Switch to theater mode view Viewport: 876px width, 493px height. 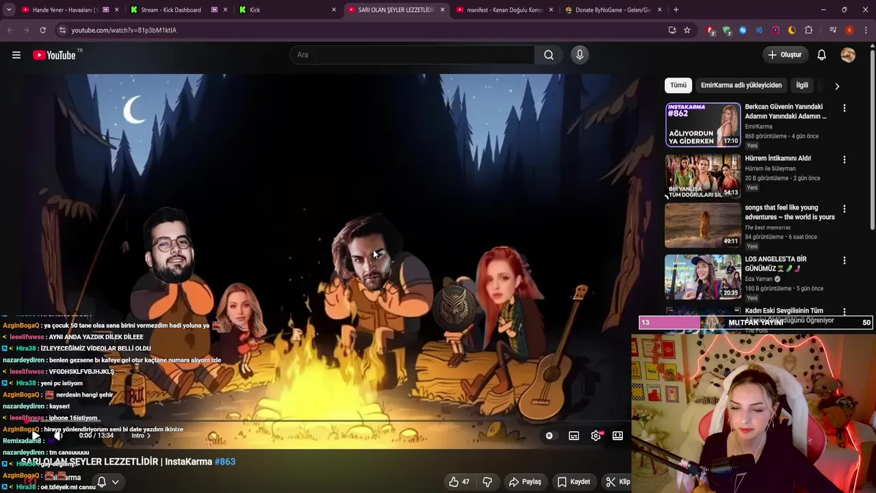point(617,435)
